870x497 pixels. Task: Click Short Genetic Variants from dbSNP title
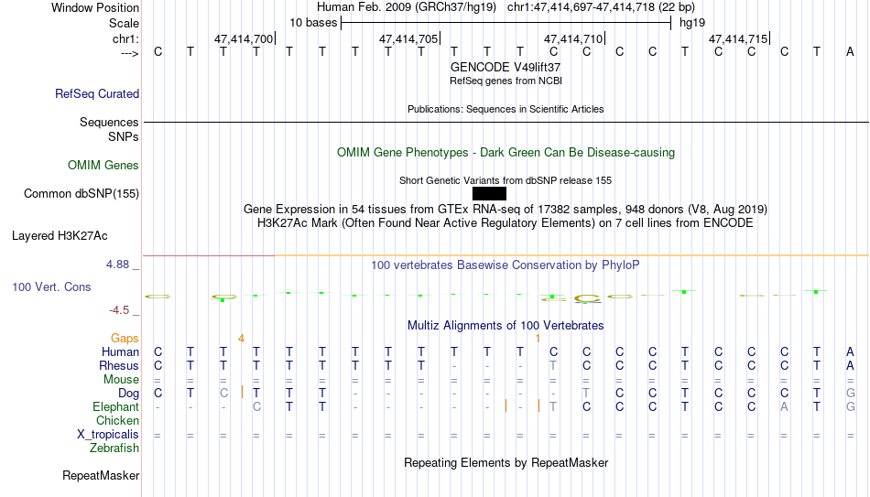tap(506, 180)
